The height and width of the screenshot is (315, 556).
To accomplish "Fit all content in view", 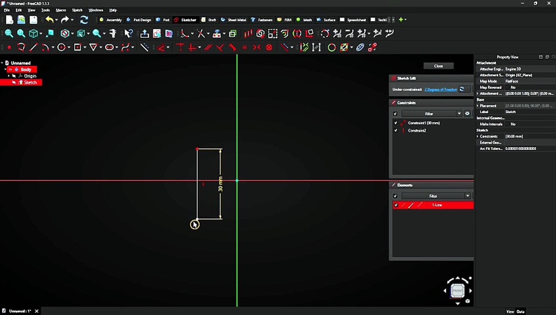I will (9, 33).
